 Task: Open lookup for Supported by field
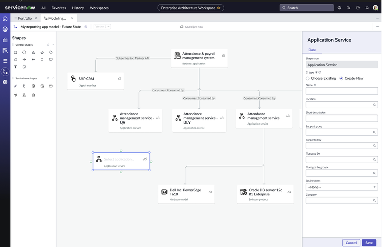[374, 146]
